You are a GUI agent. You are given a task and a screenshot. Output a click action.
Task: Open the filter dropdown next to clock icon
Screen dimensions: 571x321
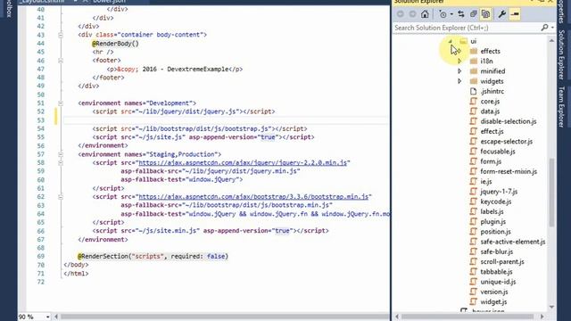tap(451, 14)
